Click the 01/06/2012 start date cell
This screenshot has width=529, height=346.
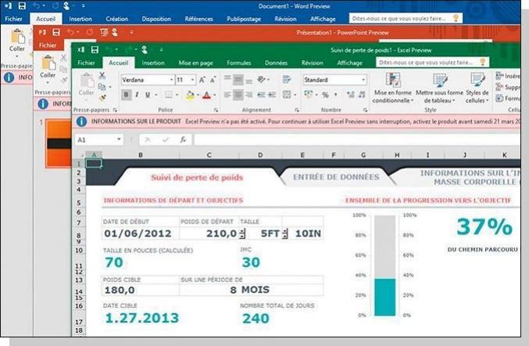click(141, 234)
